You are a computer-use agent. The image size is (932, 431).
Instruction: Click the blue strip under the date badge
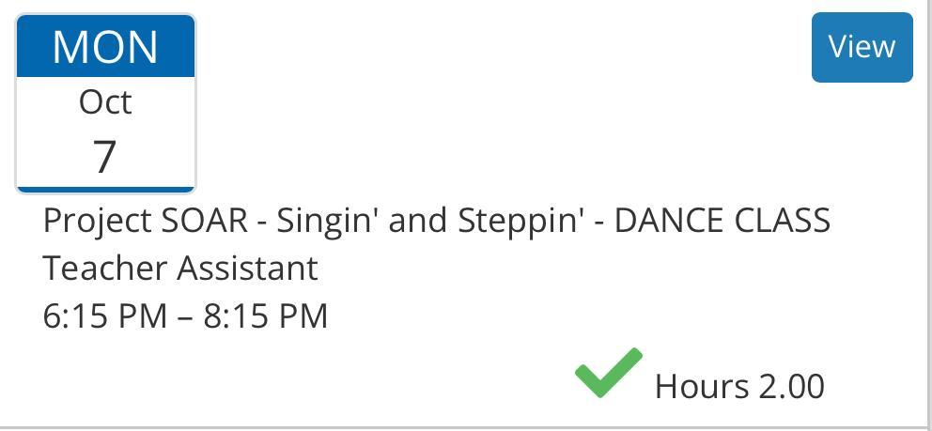[105, 189]
